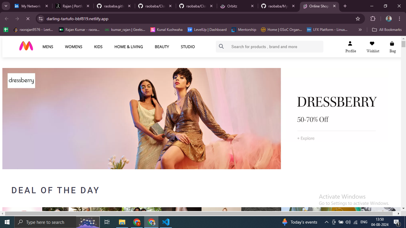Click the + Explore link under DRESSBERRY
406x228 pixels.
[306, 138]
